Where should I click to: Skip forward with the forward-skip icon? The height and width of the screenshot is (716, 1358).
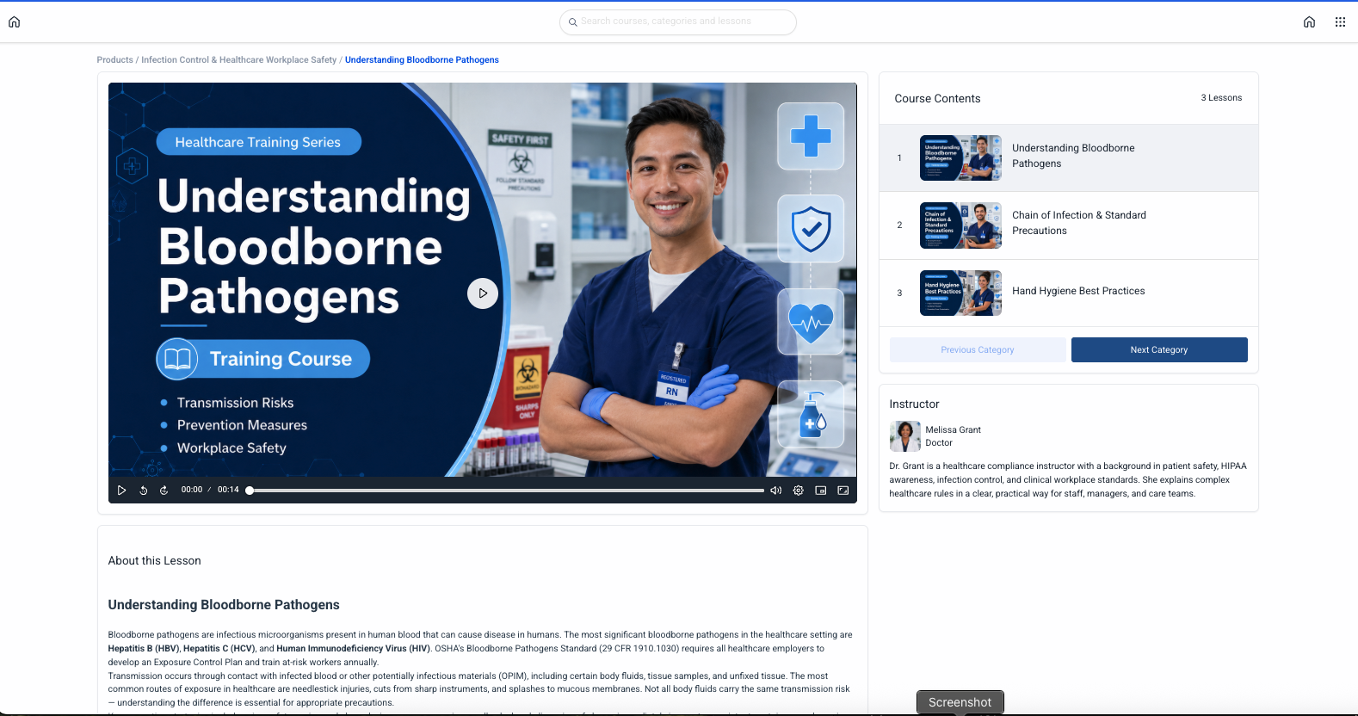(164, 491)
